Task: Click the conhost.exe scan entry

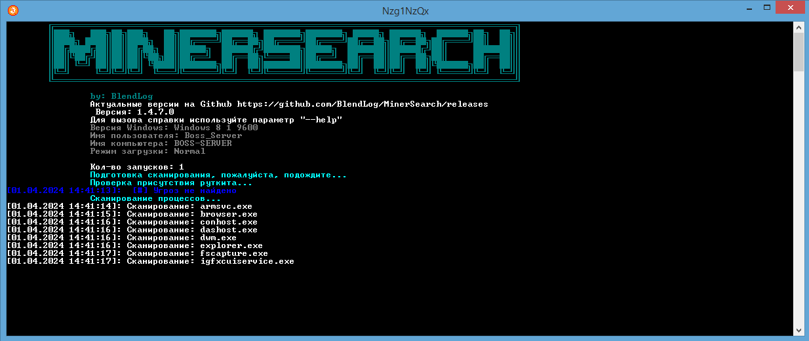Action: (132, 222)
